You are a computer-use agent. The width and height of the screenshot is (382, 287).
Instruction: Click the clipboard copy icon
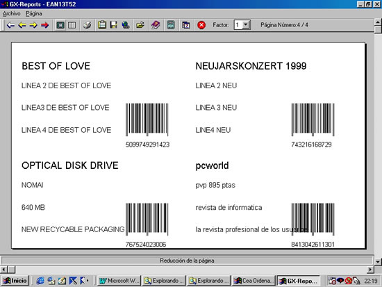(x=102, y=25)
